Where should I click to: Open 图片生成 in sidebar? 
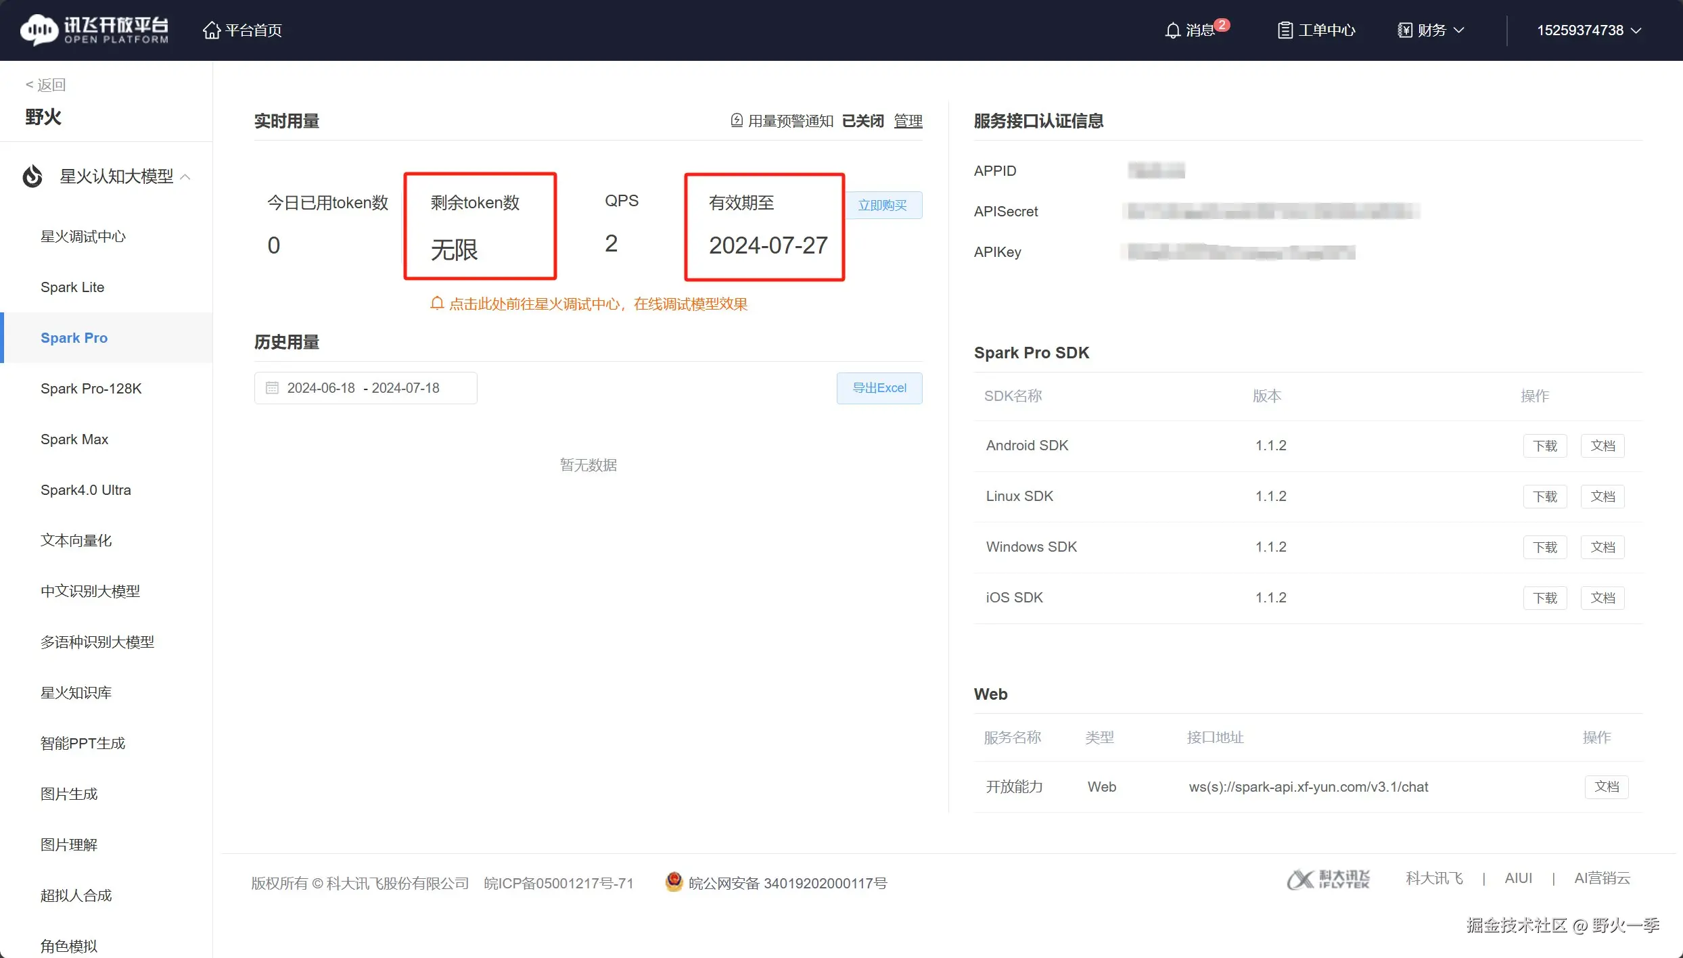point(69,794)
